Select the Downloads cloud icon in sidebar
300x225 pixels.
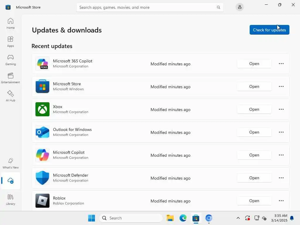click(11, 180)
